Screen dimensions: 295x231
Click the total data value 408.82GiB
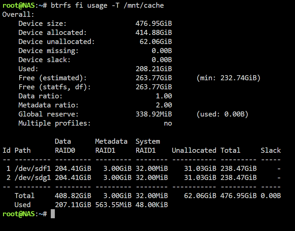coord(73,196)
